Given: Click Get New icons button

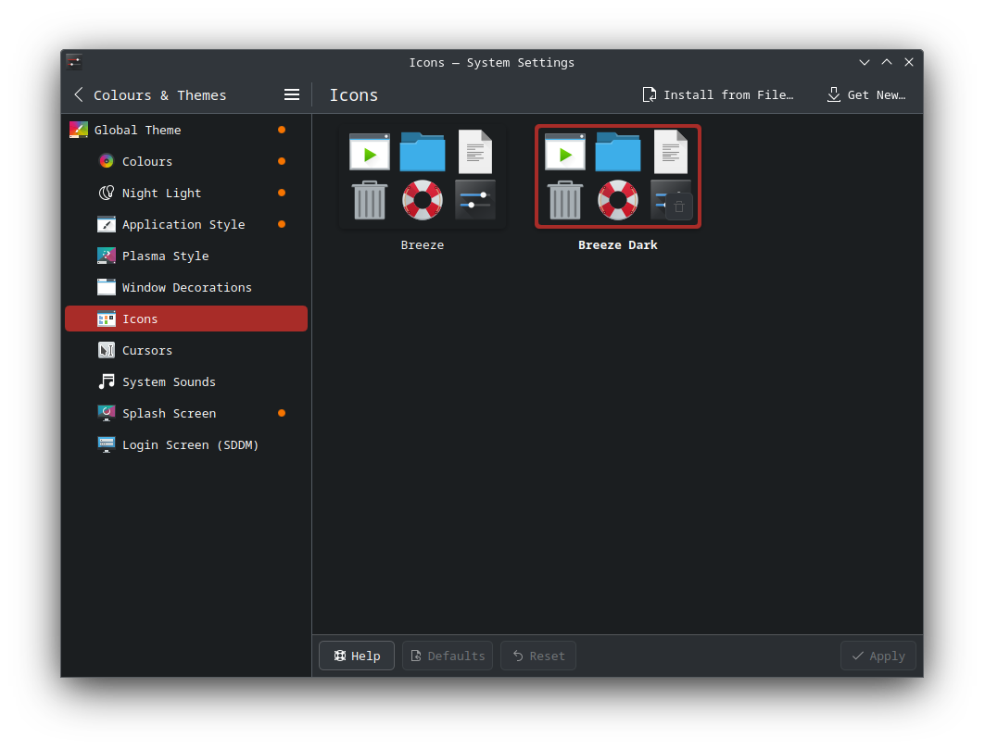Looking at the screenshot, I should tap(867, 94).
